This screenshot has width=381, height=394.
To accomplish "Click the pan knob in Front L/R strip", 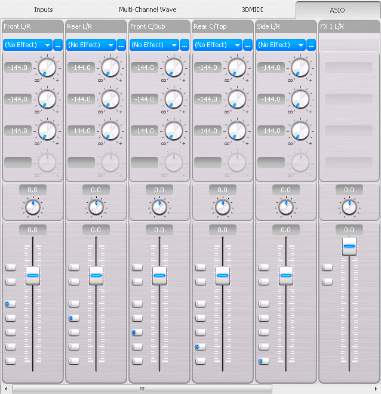I will [32, 207].
